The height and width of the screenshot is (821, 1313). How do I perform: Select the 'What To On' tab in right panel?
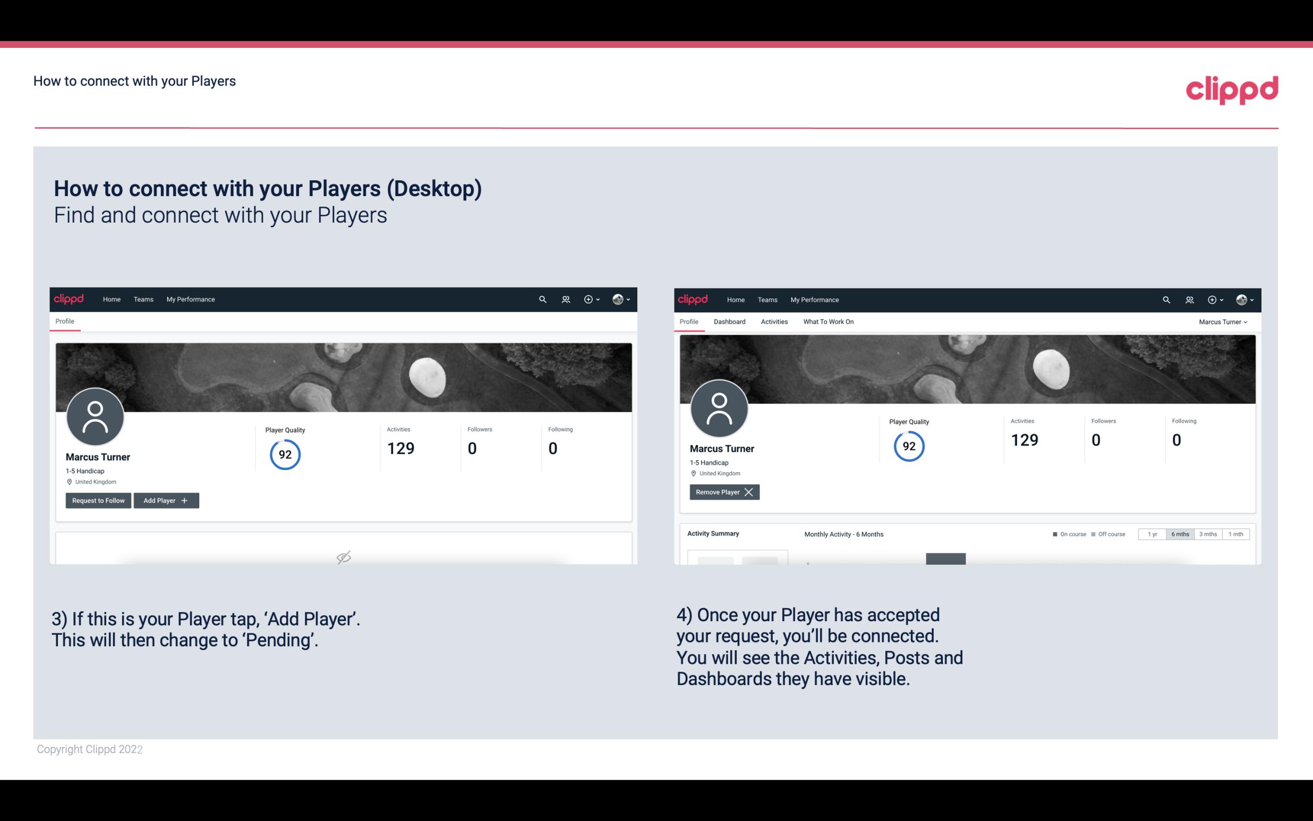tap(828, 320)
